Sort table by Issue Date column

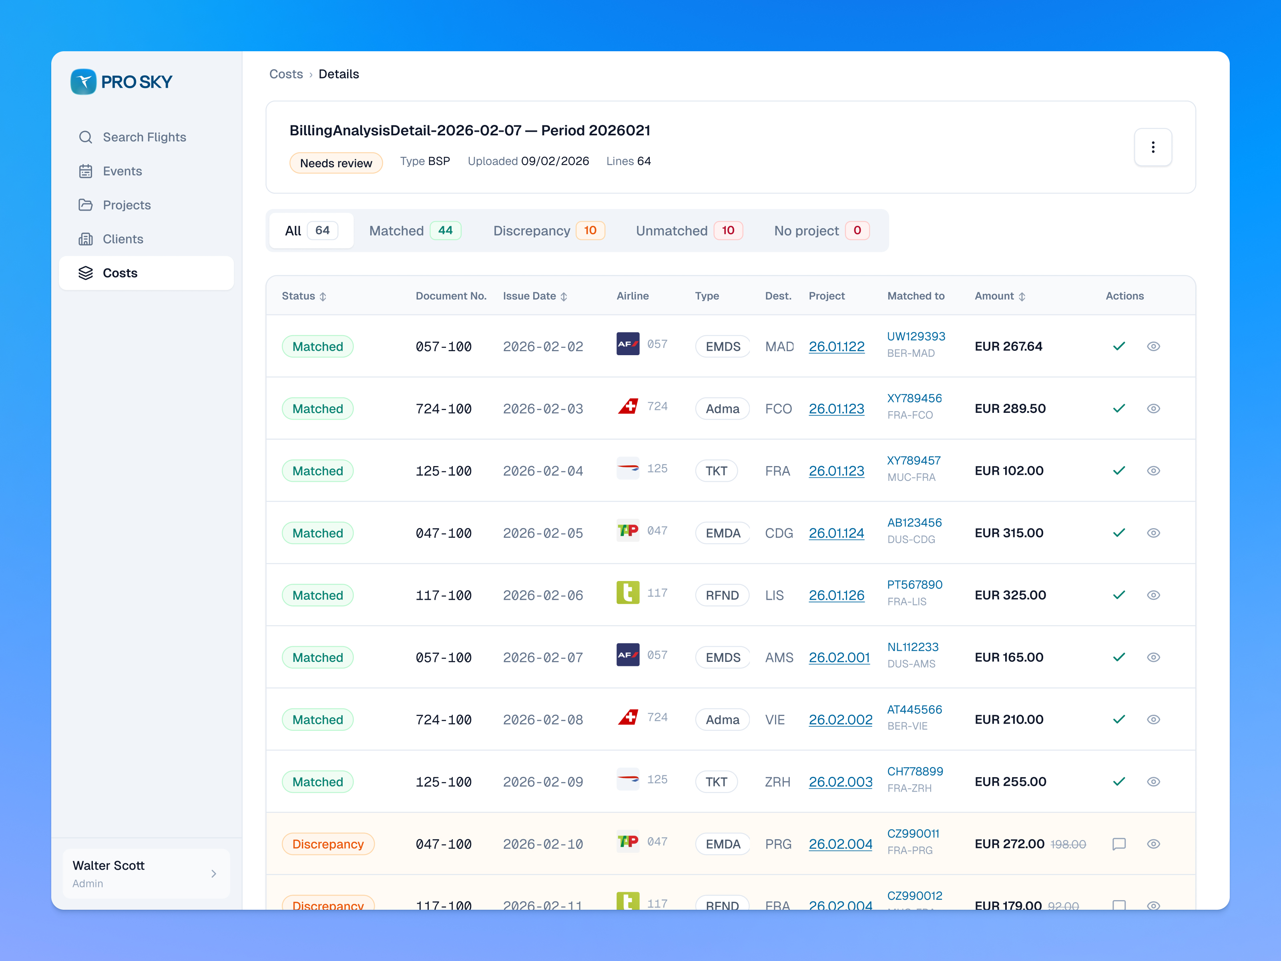coord(535,296)
